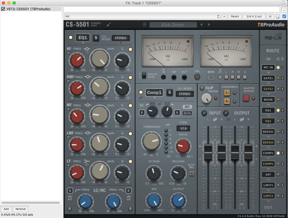Click the input L/R link chain icon
This screenshot has width=288, height=218.
(215, 119)
